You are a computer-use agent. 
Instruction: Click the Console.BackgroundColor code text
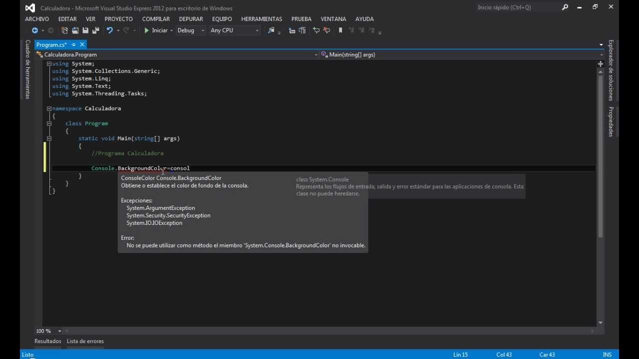128,169
